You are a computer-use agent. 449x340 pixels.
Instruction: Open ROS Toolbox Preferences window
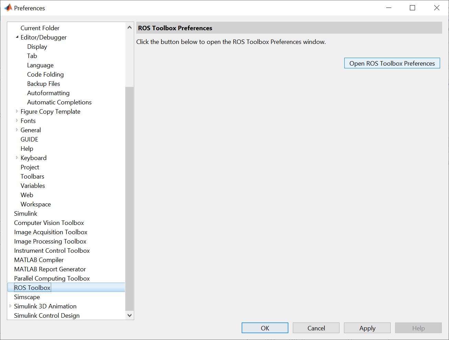coord(392,63)
